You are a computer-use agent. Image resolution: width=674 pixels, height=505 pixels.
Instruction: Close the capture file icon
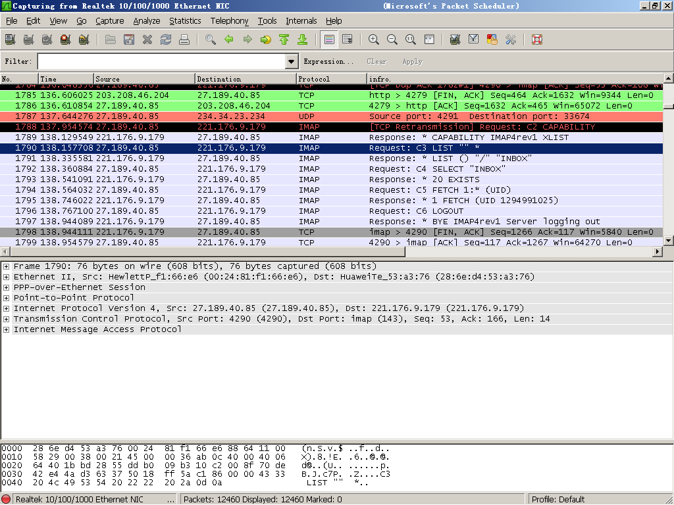pos(147,39)
